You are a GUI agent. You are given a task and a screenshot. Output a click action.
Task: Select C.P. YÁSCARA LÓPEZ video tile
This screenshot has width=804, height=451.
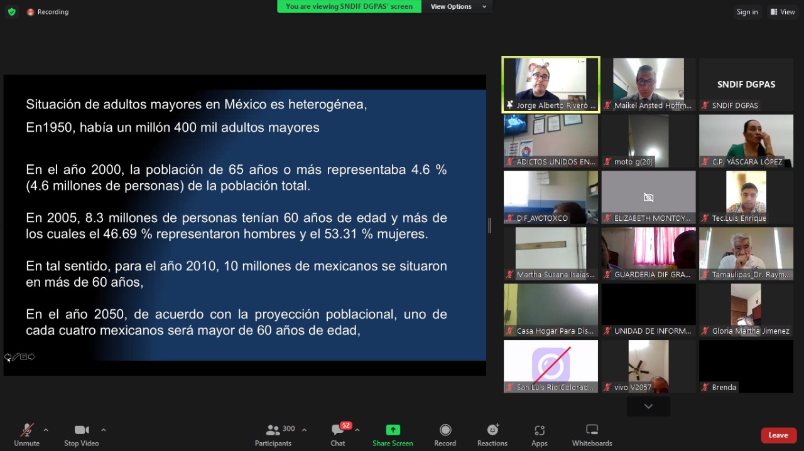tap(746, 141)
